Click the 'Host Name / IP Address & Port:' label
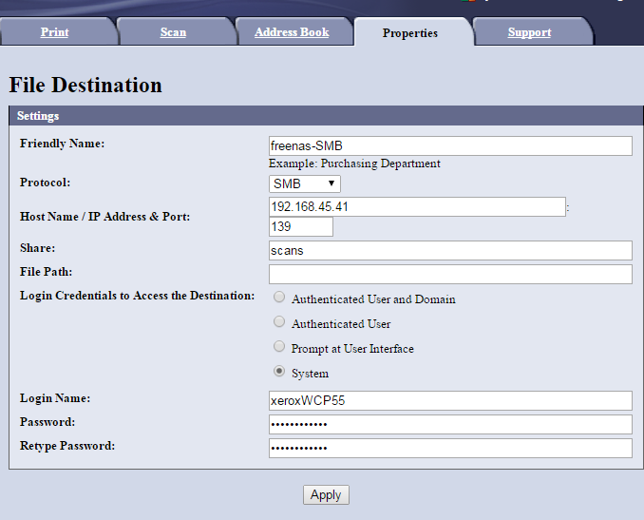Image resolution: width=644 pixels, height=520 pixels. click(x=105, y=217)
